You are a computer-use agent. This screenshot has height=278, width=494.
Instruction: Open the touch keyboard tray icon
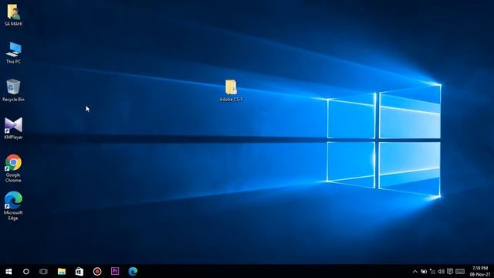coord(460,271)
